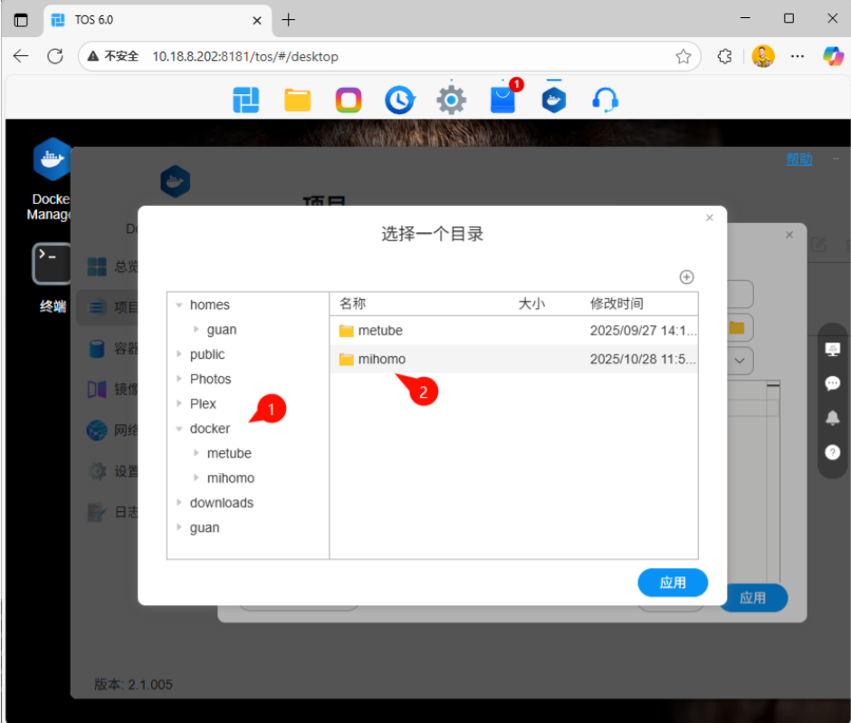Select the metube folder row in file list
Image resolution: width=851 pixels, height=723 pixels.
513,331
